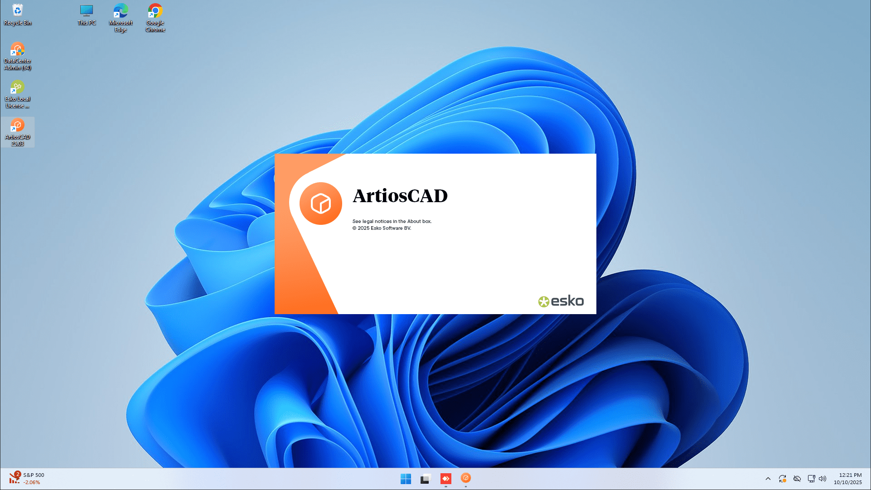
Task: Select the Google Chrome desktop shortcut
Action: [155, 17]
